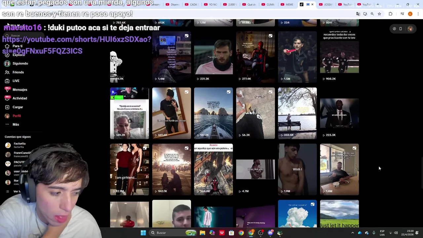The height and width of the screenshot is (238, 423).
Task: Open followed account PACUTE avatar
Action: [x=8, y=164]
